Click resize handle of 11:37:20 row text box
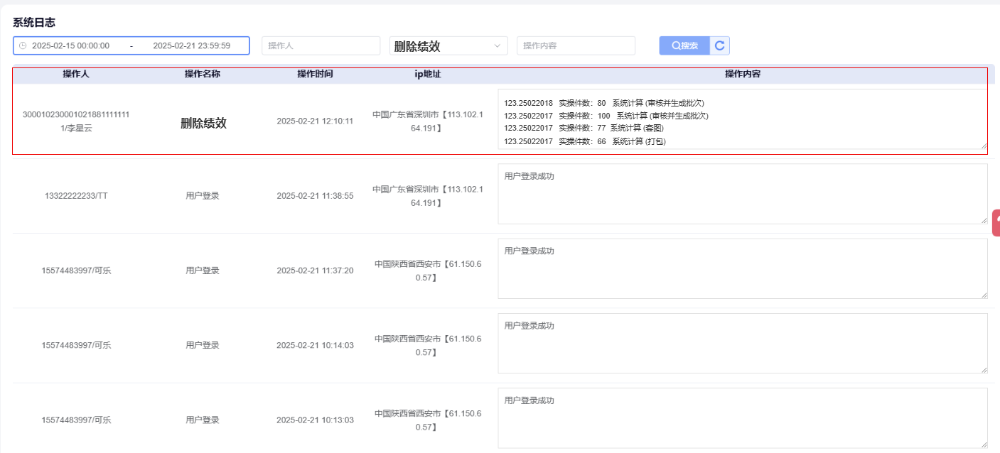The height and width of the screenshot is (453, 1000). point(984,295)
